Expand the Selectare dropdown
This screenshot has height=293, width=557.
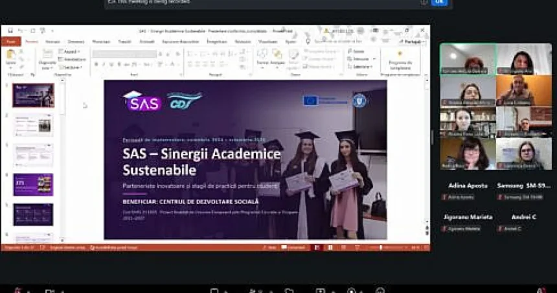pyautogui.click(x=360, y=67)
